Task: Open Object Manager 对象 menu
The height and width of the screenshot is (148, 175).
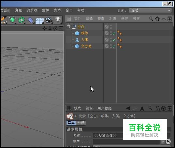Action: [x=113, y=19]
